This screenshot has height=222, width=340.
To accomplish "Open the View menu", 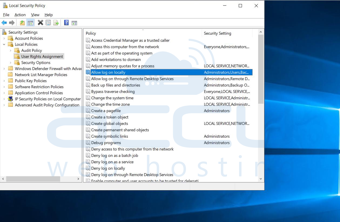I will [x=35, y=15].
